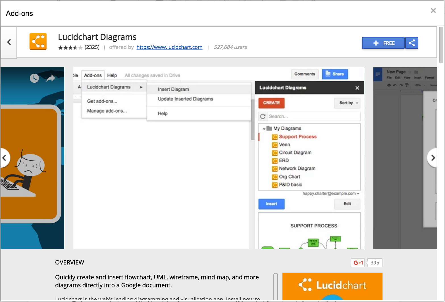Screen dimensions: 445x302
Task: Click the Edit button in panel
Action: click(347, 204)
